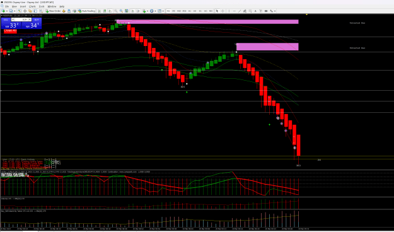Pick the Vertical Line drawing tool

coord(229,11)
